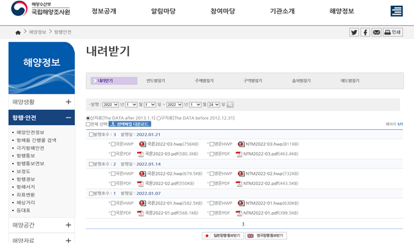Open PDF icon for NTM2022-01.pdf
The width and height of the screenshot is (414, 243).
click(239, 213)
